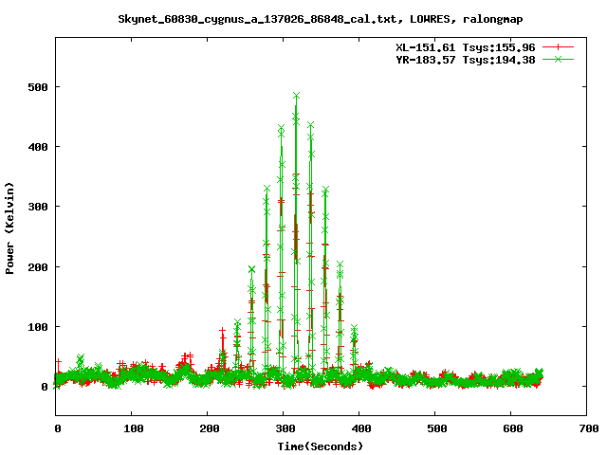Click the green peak marker near 200 Kelvin at time 258
607x455 pixels.
(252, 269)
